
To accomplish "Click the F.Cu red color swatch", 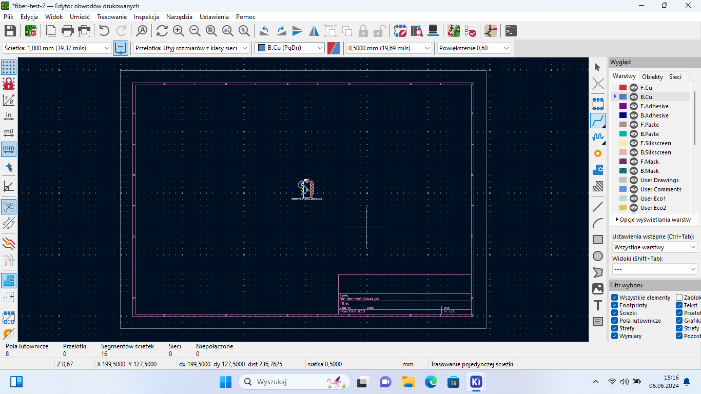I will pyautogui.click(x=623, y=88).
